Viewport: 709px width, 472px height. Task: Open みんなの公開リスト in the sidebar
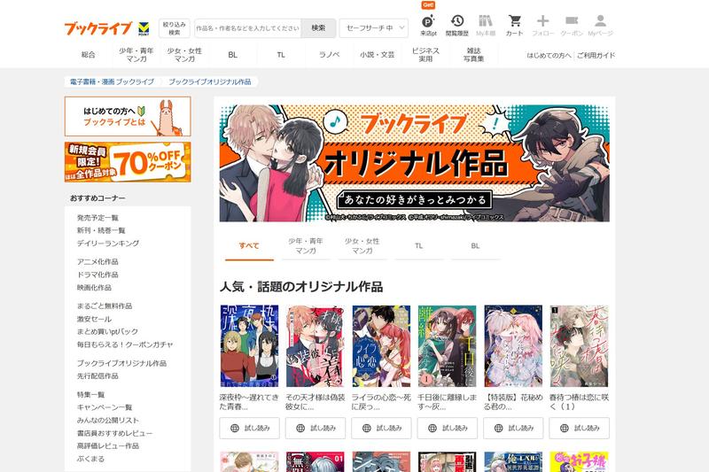click(x=108, y=420)
